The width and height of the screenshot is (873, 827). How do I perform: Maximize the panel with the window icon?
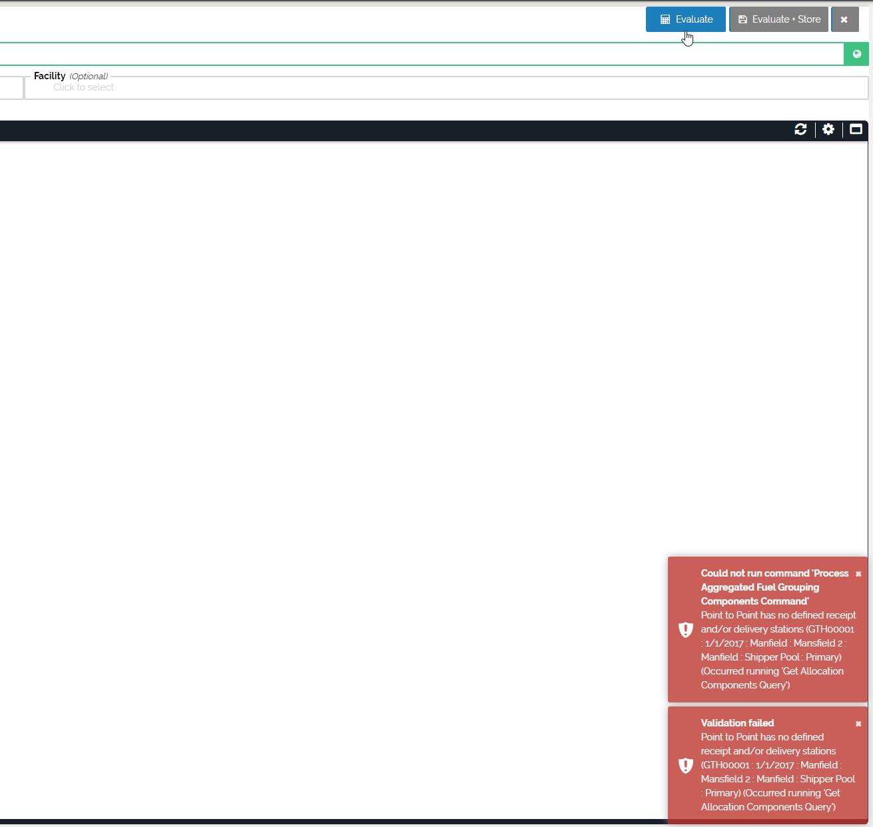coord(856,129)
